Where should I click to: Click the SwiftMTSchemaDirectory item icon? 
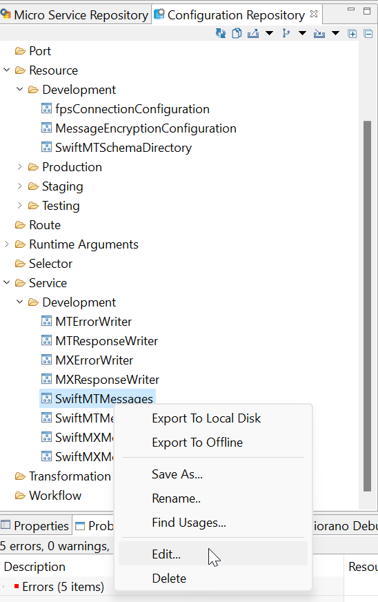46,147
